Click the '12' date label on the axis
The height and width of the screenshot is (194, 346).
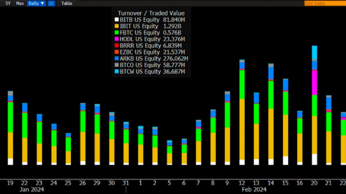click(242, 183)
